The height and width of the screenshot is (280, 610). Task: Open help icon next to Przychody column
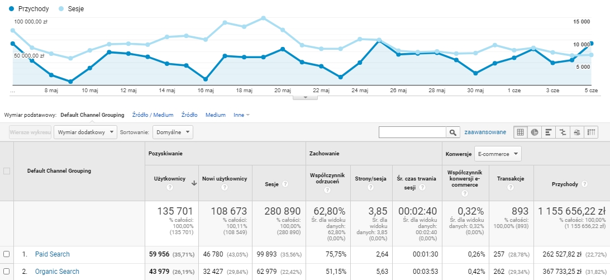tap(584, 184)
